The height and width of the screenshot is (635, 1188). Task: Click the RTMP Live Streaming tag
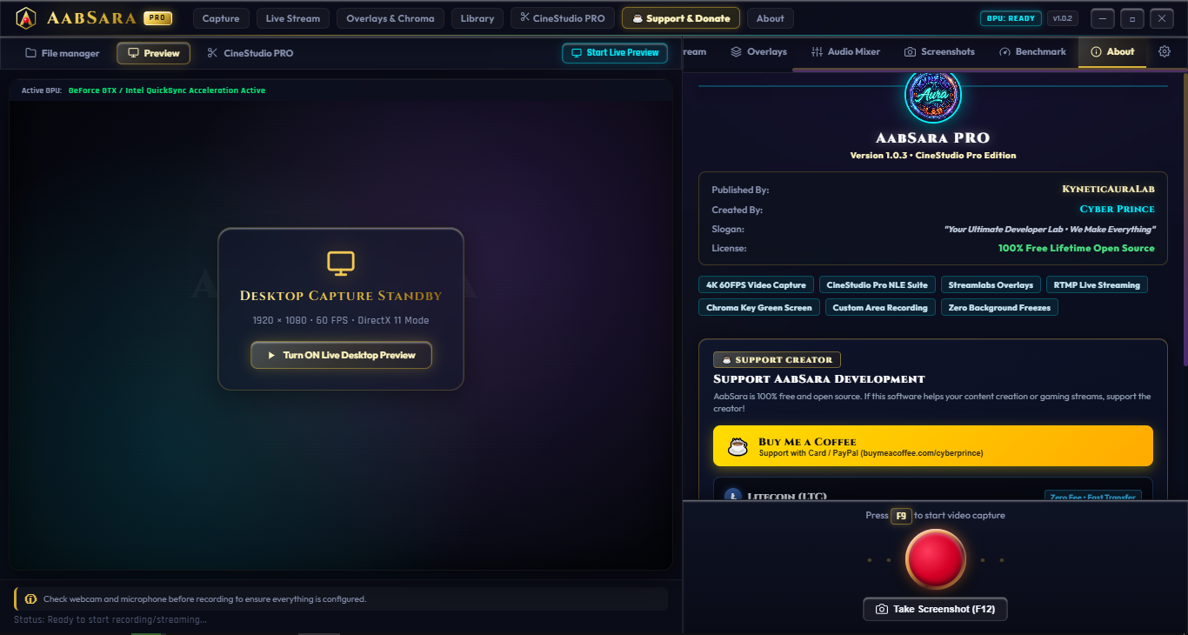[1097, 284]
